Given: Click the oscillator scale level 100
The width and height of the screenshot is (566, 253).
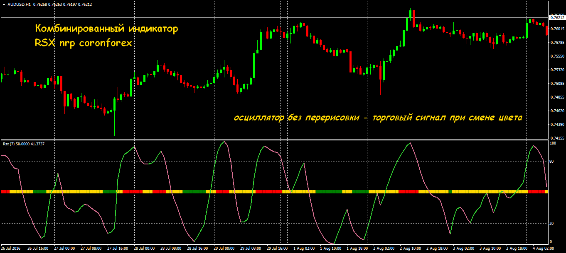Looking at the screenshot, I should point(553,143).
